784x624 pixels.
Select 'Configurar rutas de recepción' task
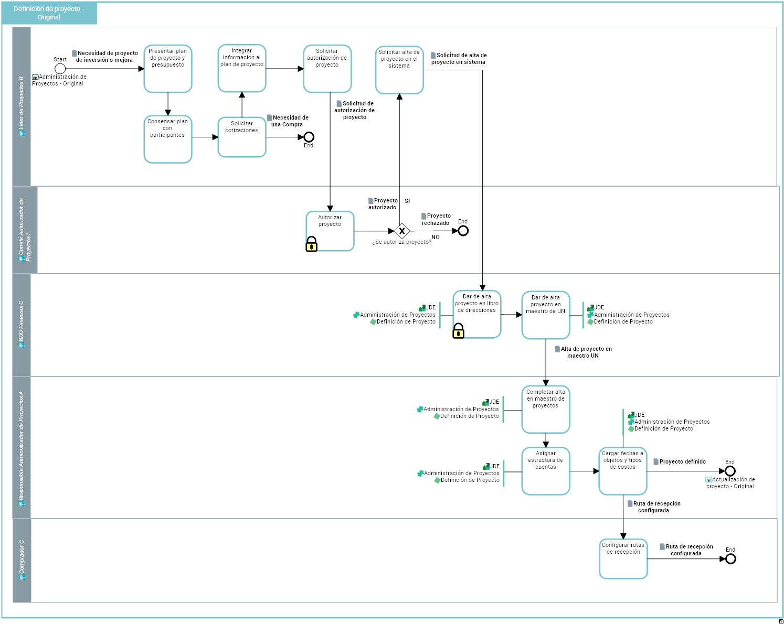[623, 559]
